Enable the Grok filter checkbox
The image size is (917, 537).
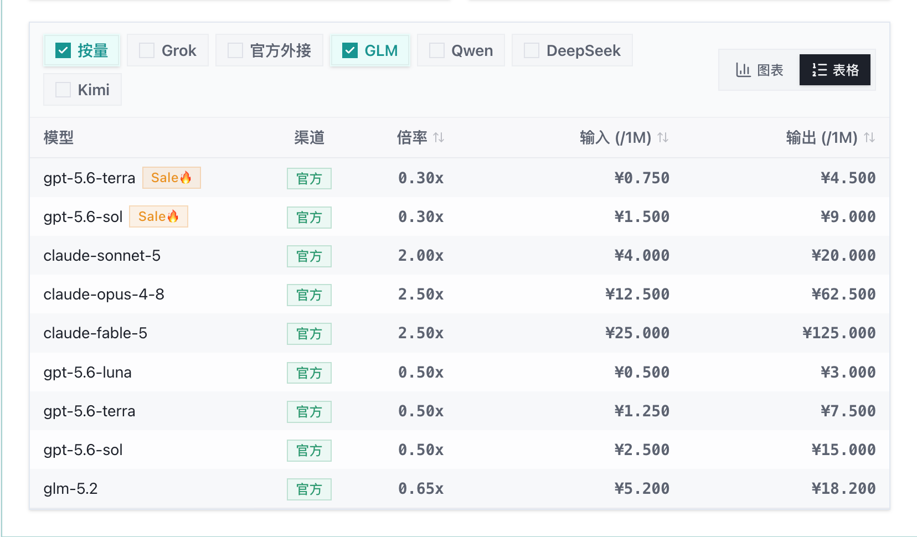coord(147,50)
